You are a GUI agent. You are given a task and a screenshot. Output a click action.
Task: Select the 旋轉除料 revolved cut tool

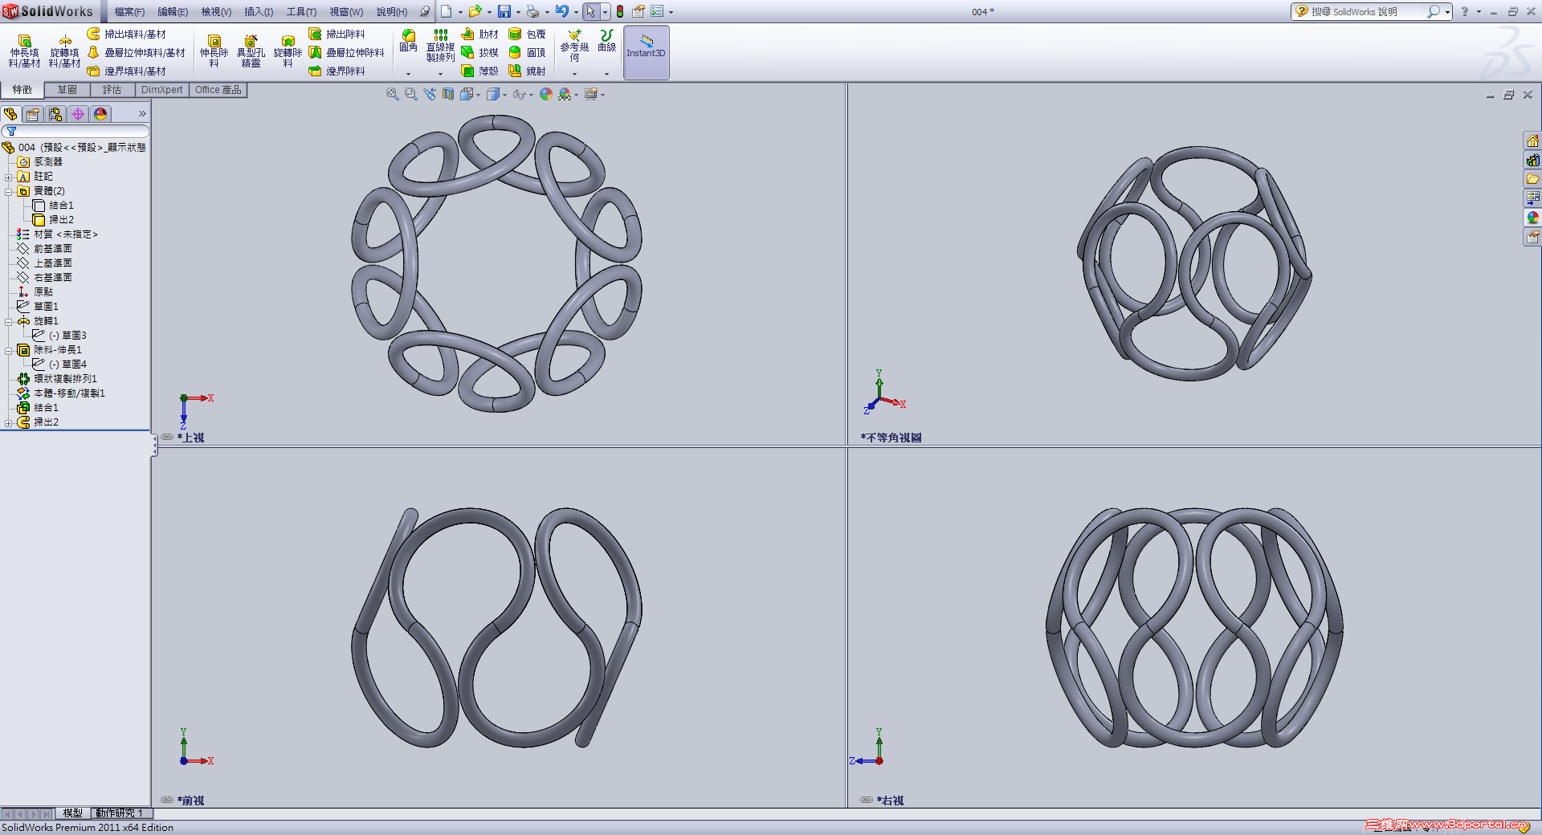288,51
